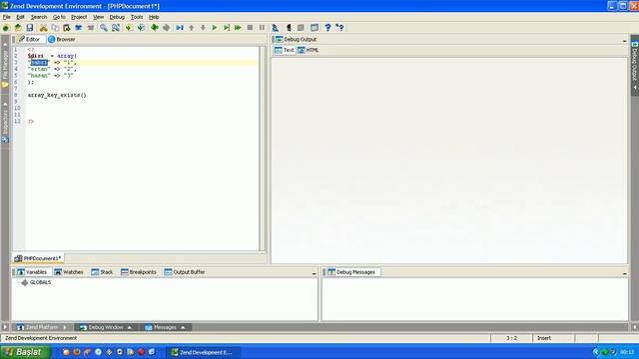Image resolution: width=639 pixels, height=359 pixels.
Task: Click the New File toolbar icon
Action: (x=6, y=28)
